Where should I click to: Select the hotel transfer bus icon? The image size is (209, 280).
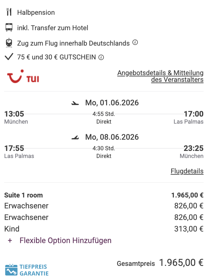(9, 28)
